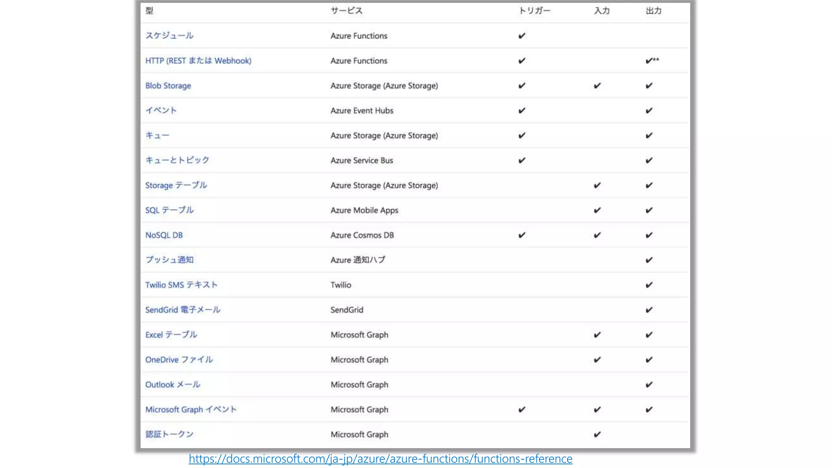This screenshot has width=832, height=468.
Task: Click the output checkmark for Microsoft Graph イベント
Action: (x=649, y=409)
